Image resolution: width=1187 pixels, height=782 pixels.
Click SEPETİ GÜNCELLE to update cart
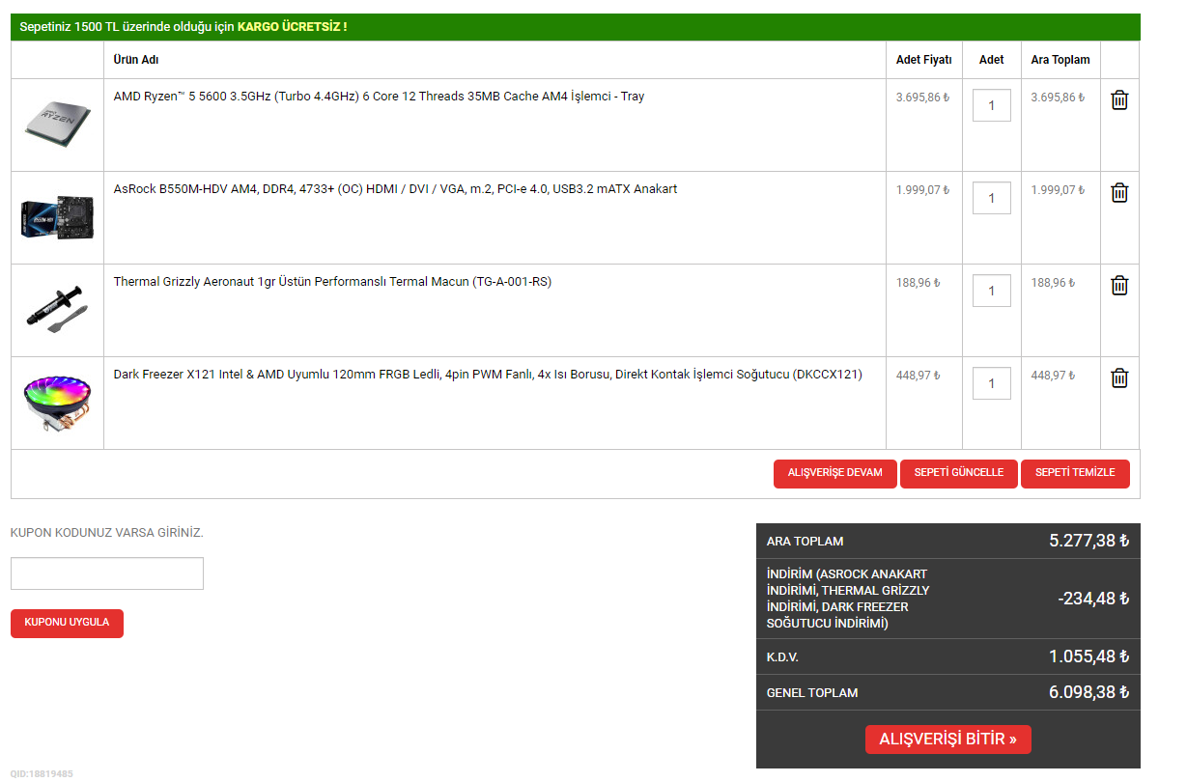pyautogui.click(x=959, y=473)
